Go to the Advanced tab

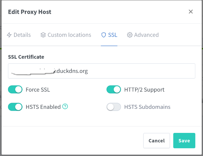click(x=146, y=35)
